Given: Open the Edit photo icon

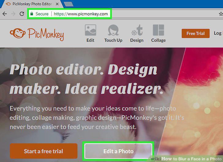Looking at the screenshot, I should [90, 30].
